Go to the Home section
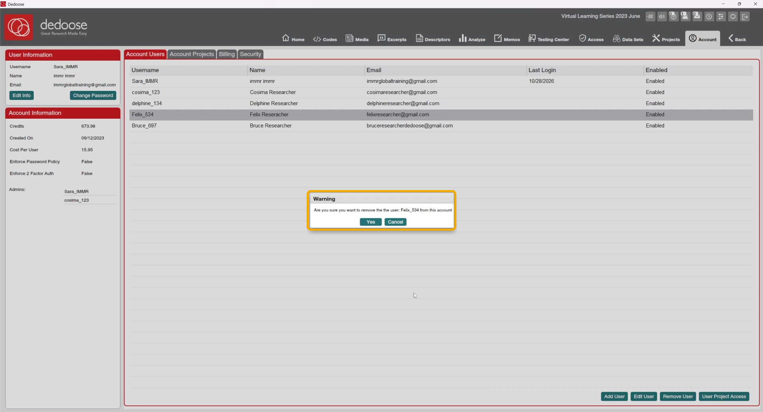763x412 pixels. pyautogui.click(x=293, y=39)
